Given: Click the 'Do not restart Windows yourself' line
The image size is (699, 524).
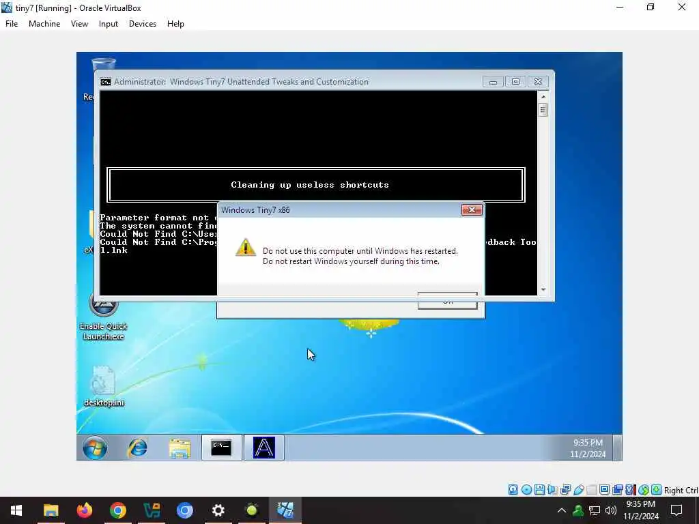Looking at the screenshot, I should pyautogui.click(x=351, y=261).
